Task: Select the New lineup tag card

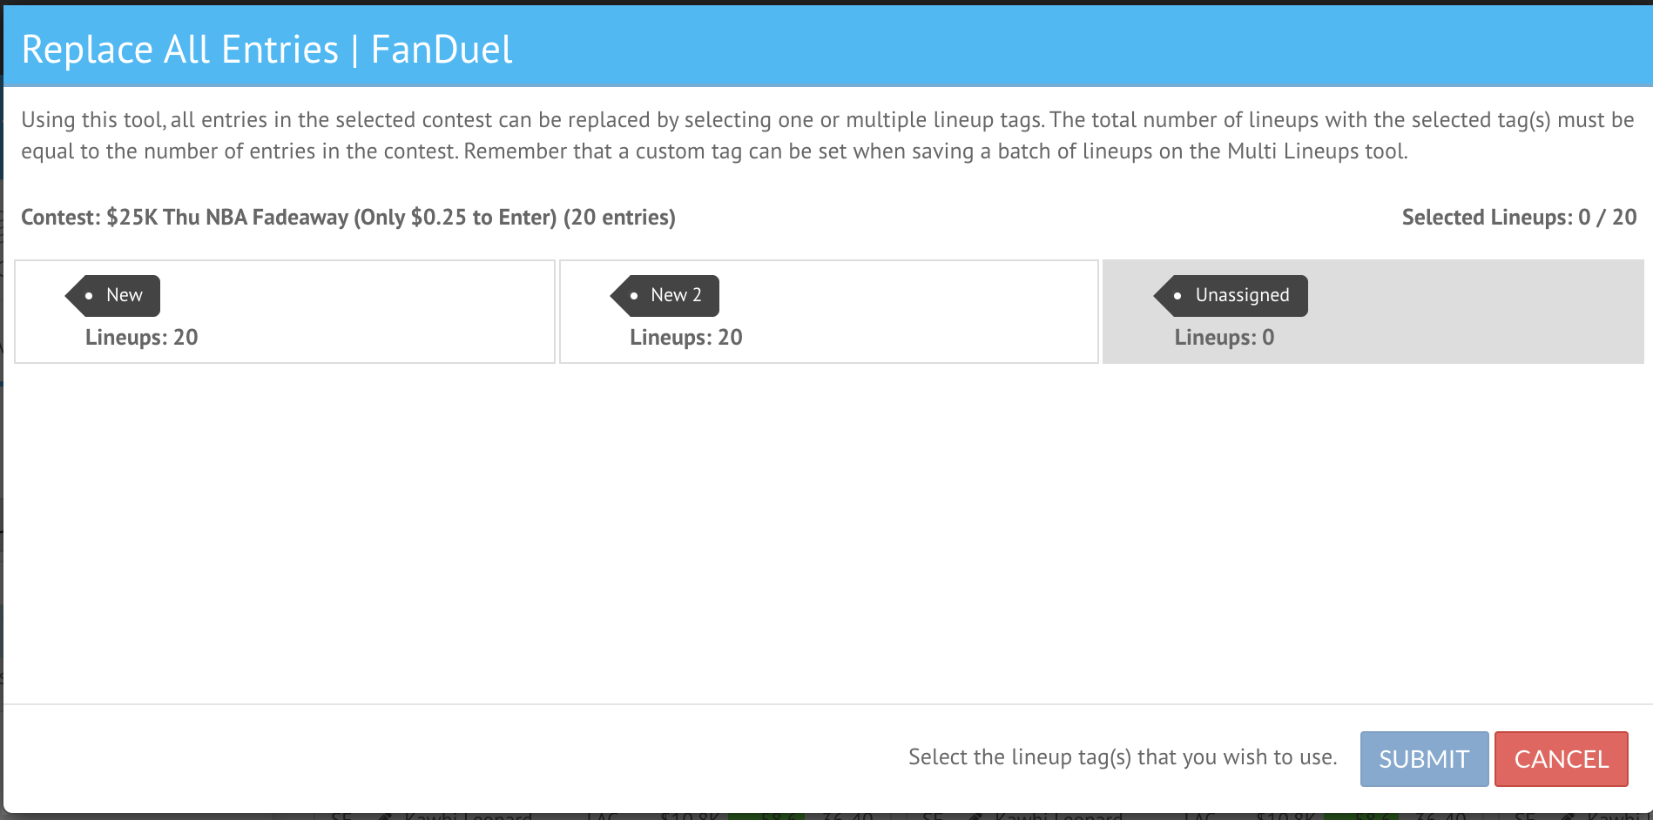Action: click(x=285, y=312)
